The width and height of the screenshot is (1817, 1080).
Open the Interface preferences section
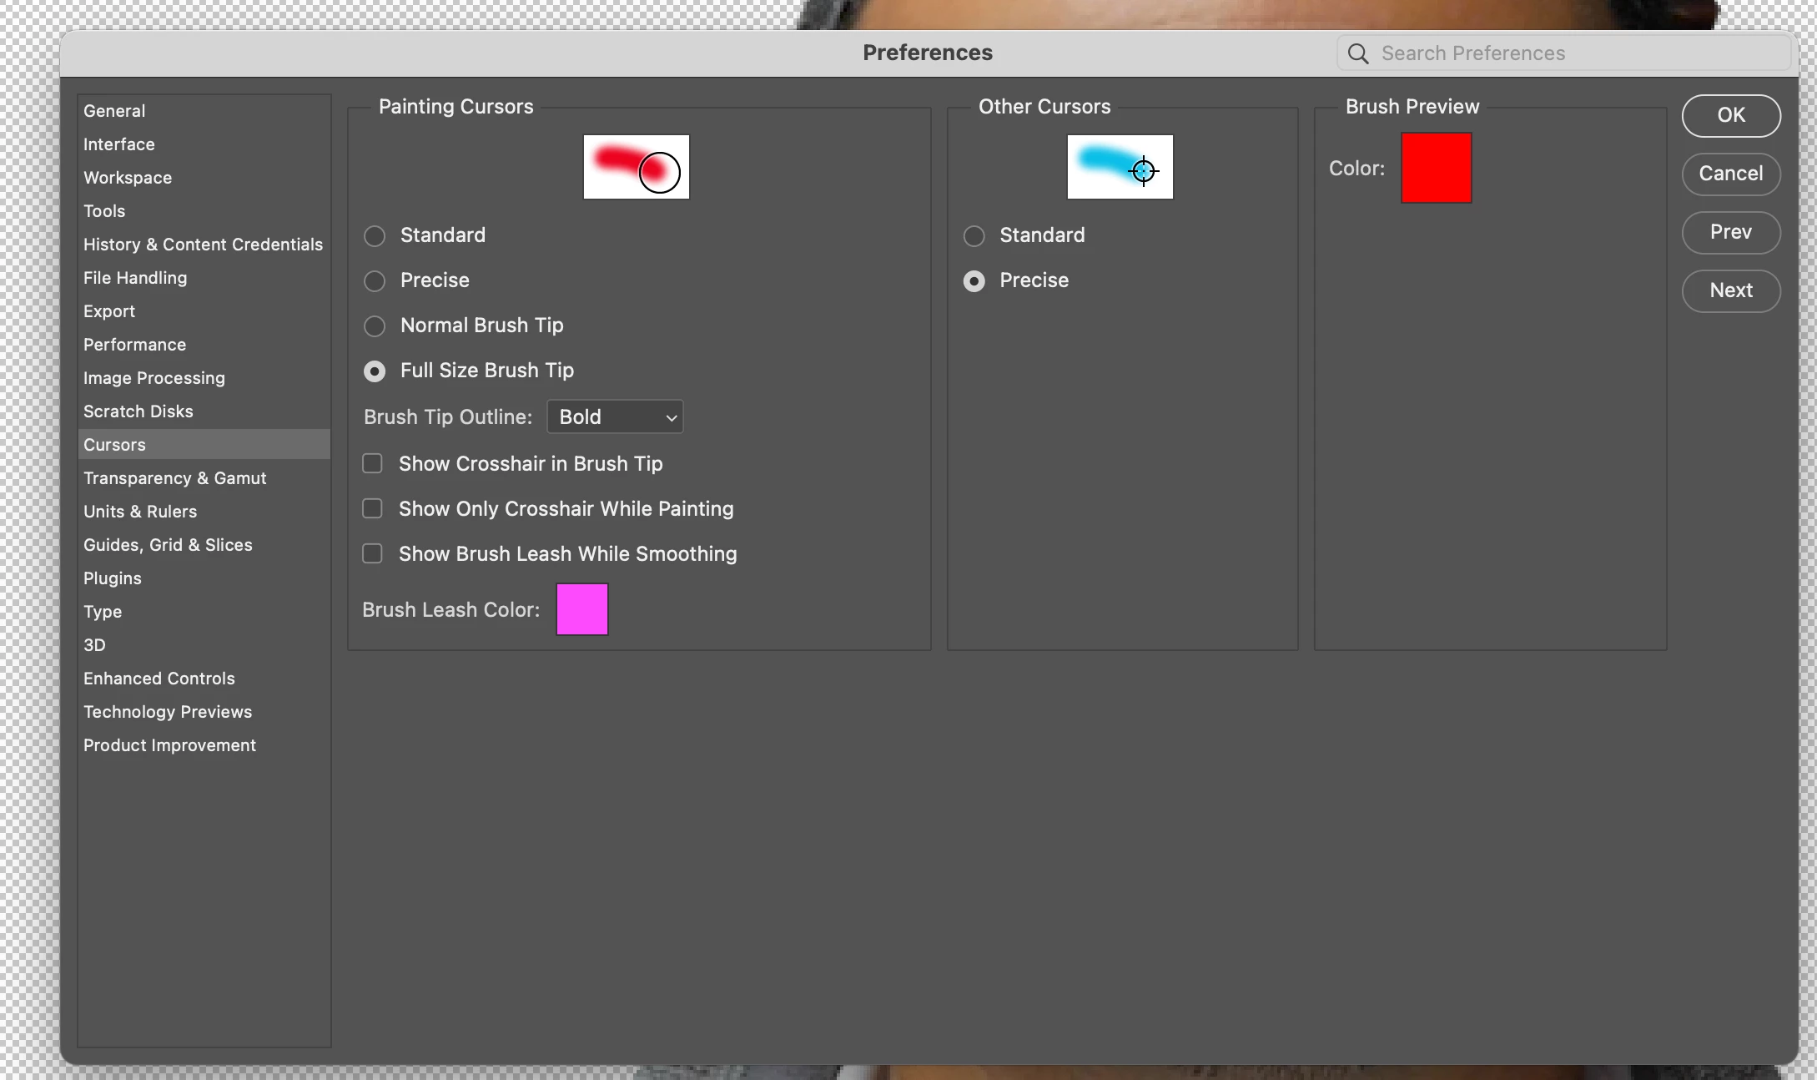pyautogui.click(x=119, y=144)
